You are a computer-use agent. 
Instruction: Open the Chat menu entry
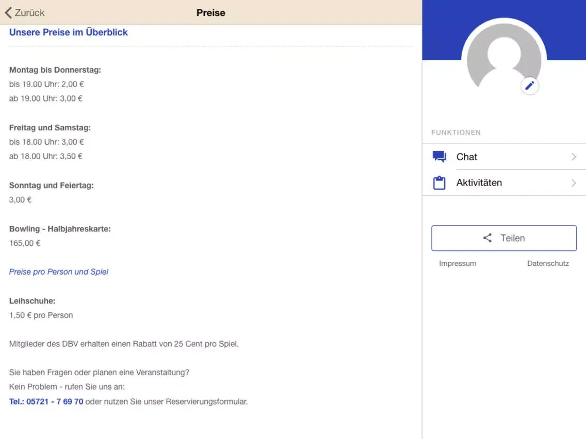coord(467,157)
